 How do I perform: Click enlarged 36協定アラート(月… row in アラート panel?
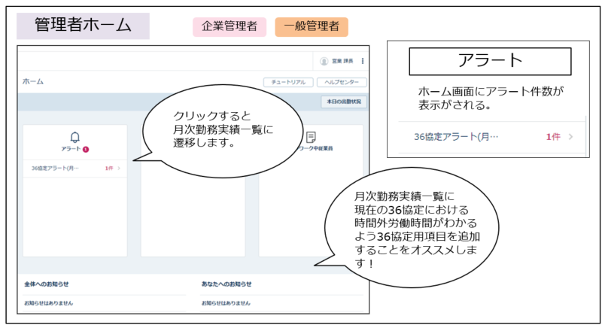[491, 137]
